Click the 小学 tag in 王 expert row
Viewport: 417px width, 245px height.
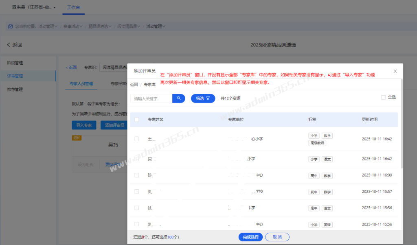pyautogui.click(x=314, y=136)
